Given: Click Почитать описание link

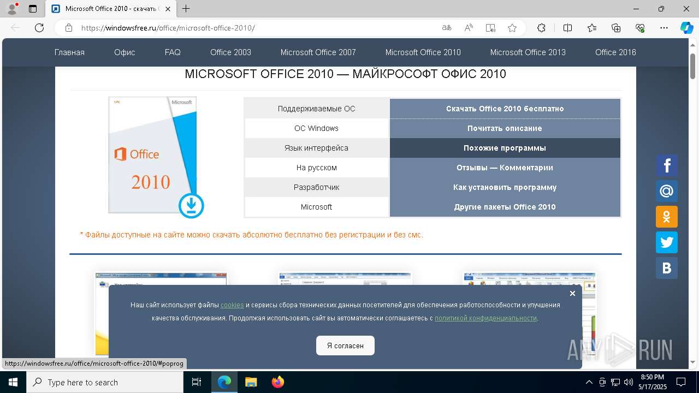Looking at the screenshot, I should [x=505, y=128].
